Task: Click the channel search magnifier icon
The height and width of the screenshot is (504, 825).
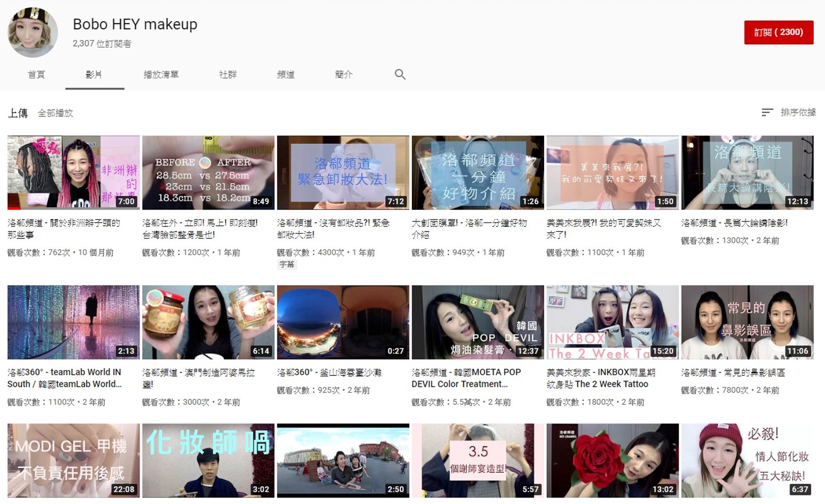Action: 400,74
